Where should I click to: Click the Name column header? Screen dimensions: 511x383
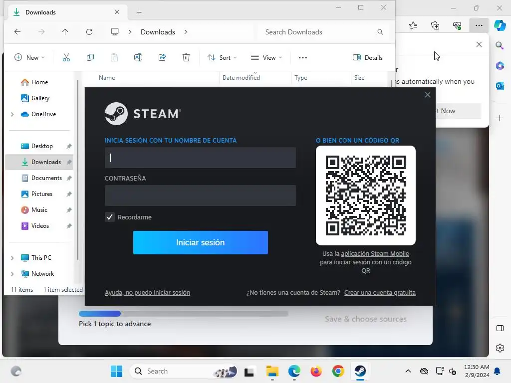[107, 78]
